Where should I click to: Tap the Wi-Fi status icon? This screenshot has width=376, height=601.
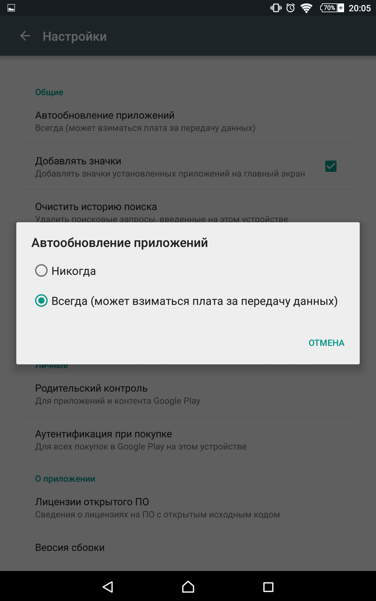pyautogui.click(x=306, y=8)
